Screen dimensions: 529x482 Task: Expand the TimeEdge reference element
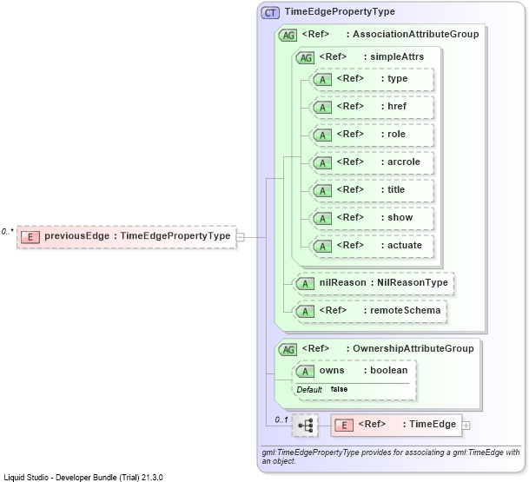point(466,426)
